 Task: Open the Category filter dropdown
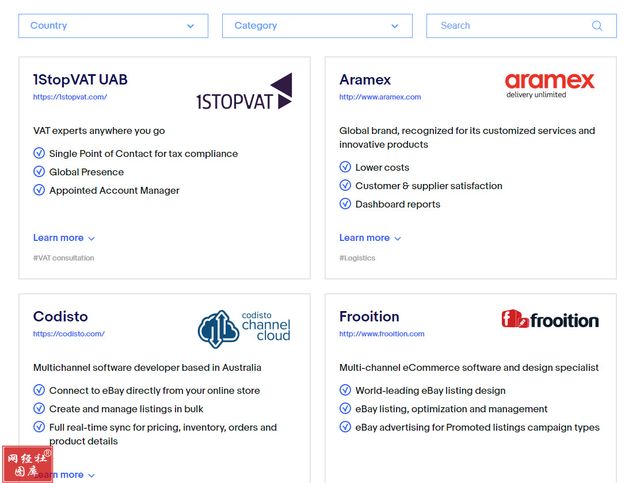pos(317,26)
